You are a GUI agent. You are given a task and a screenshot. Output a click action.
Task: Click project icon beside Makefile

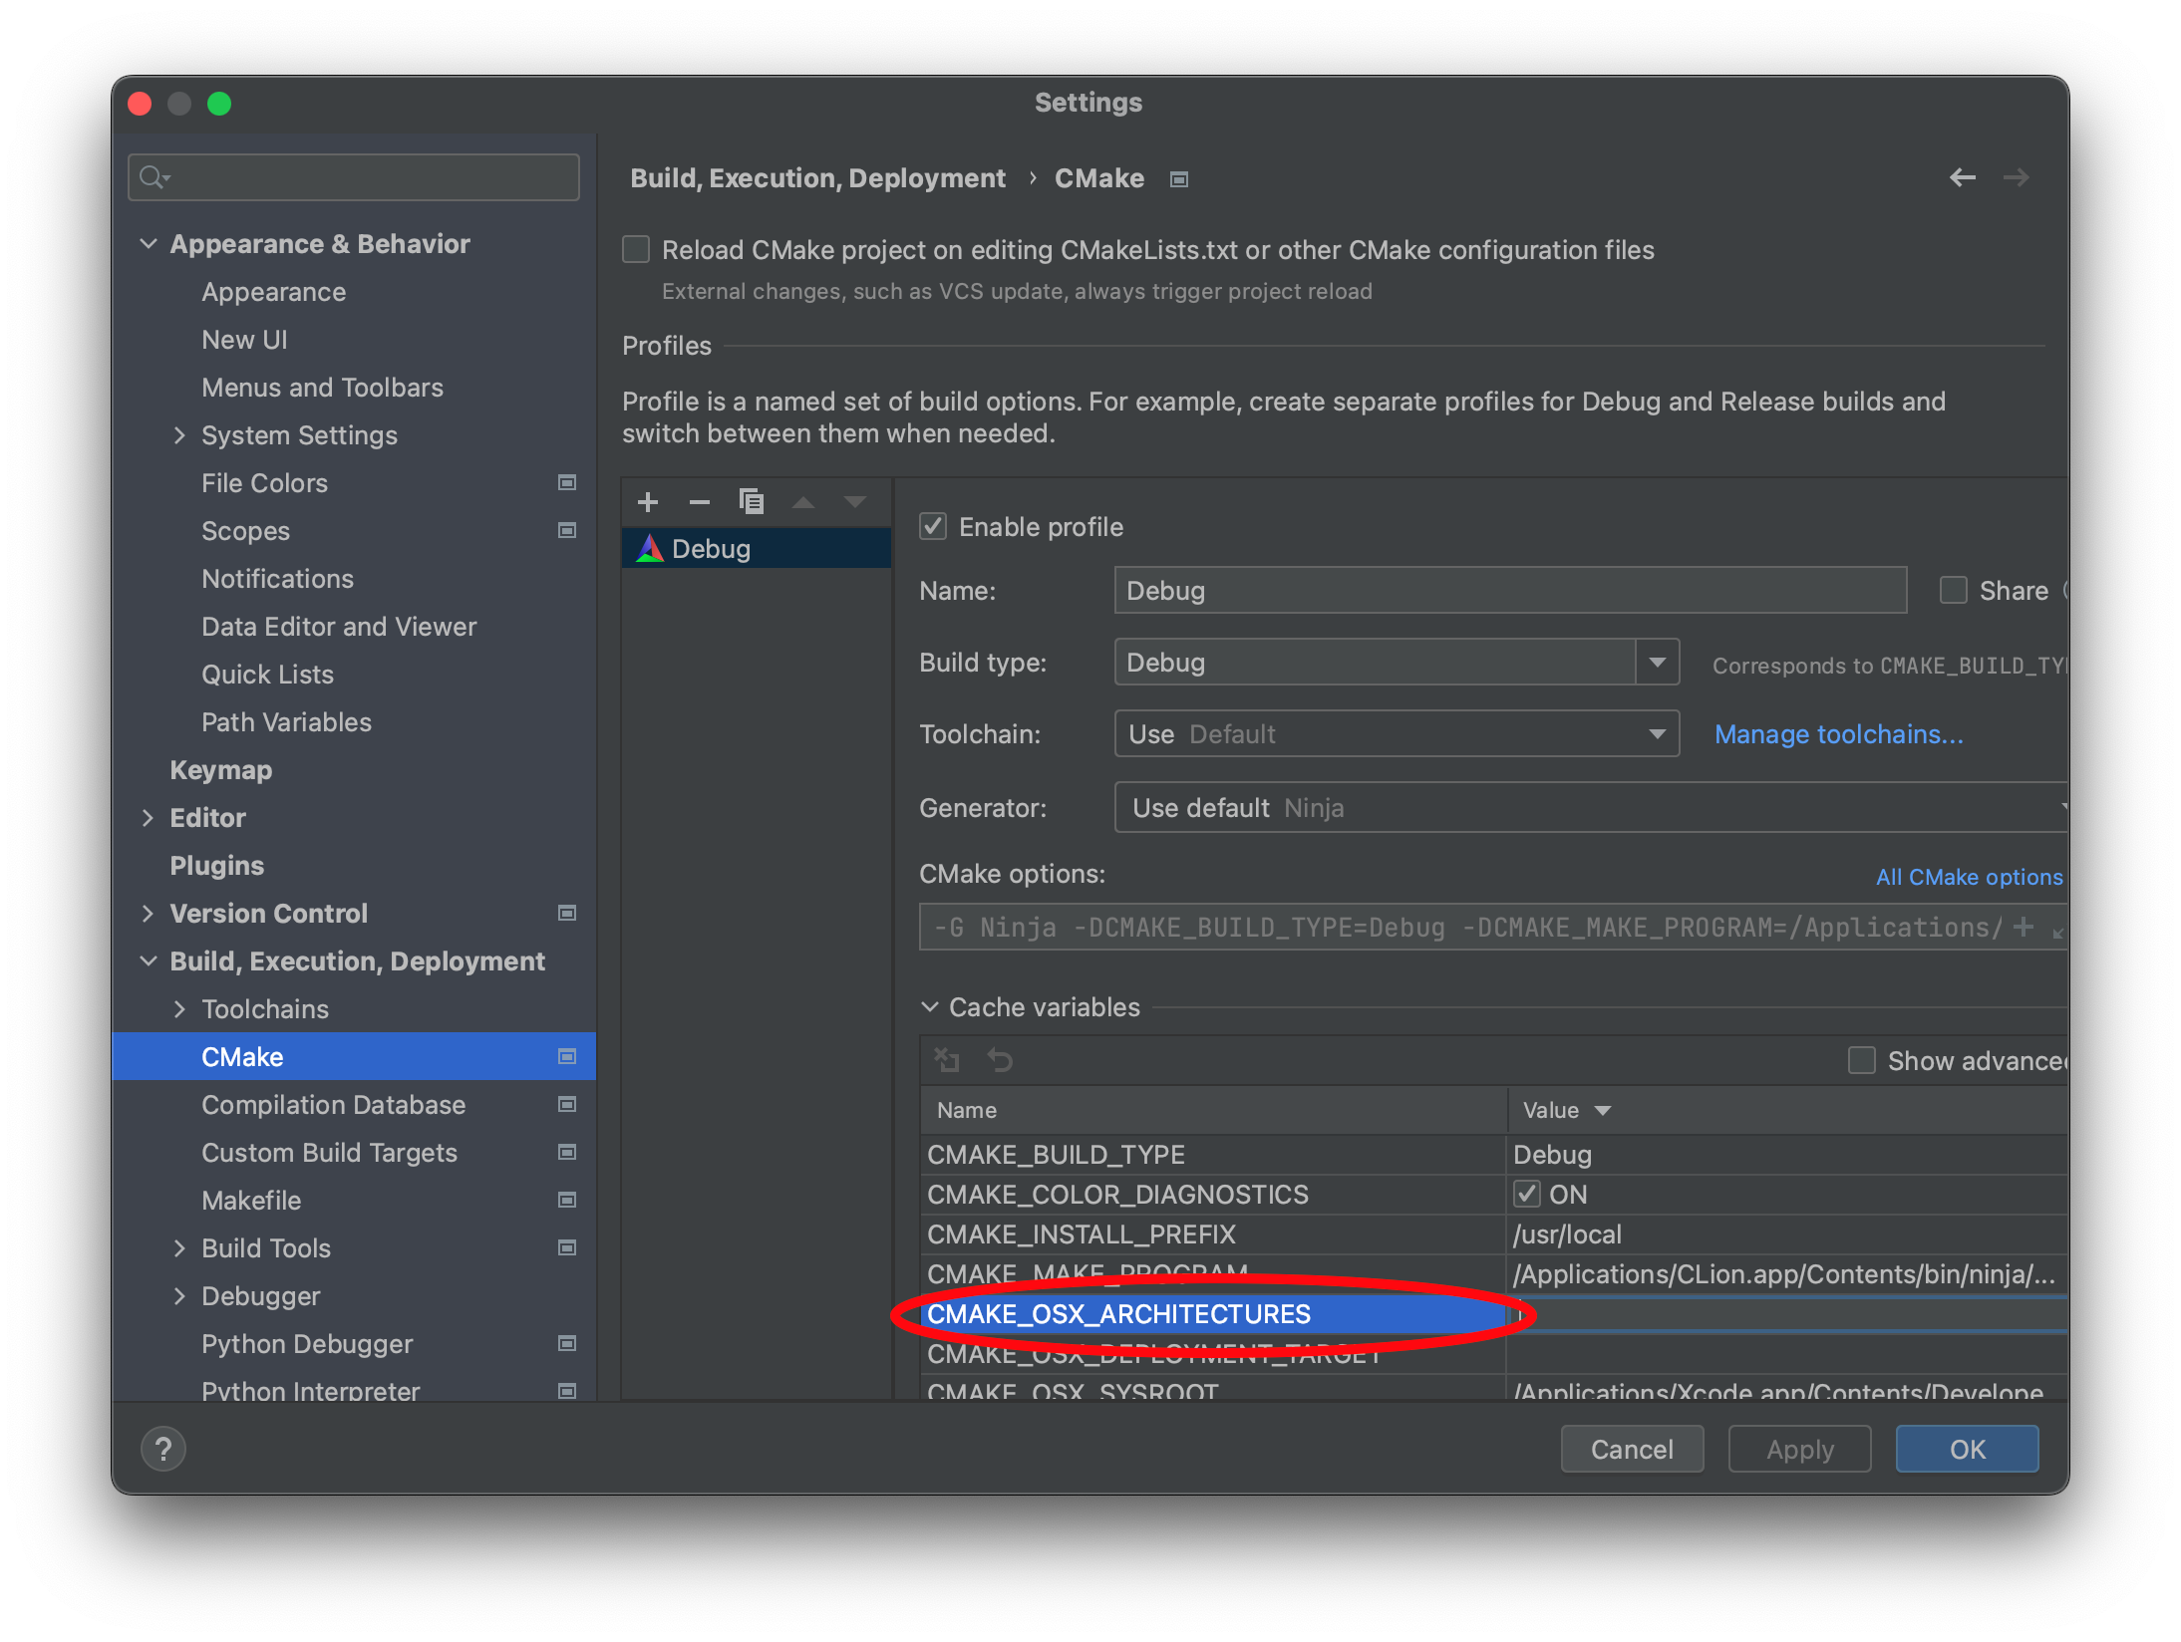click(567, 1201)
